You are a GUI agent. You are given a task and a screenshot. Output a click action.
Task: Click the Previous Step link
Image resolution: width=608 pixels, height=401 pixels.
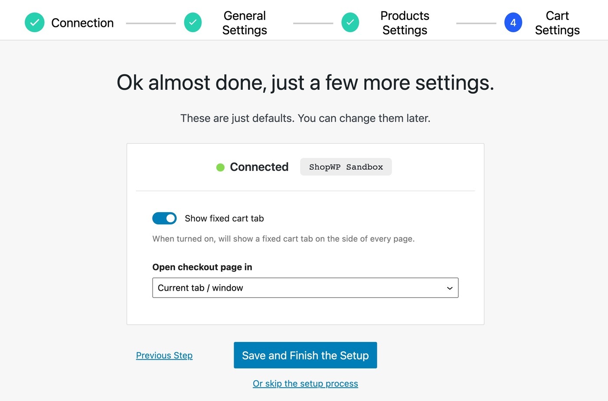pyautogui.click(x=164, y=355)
